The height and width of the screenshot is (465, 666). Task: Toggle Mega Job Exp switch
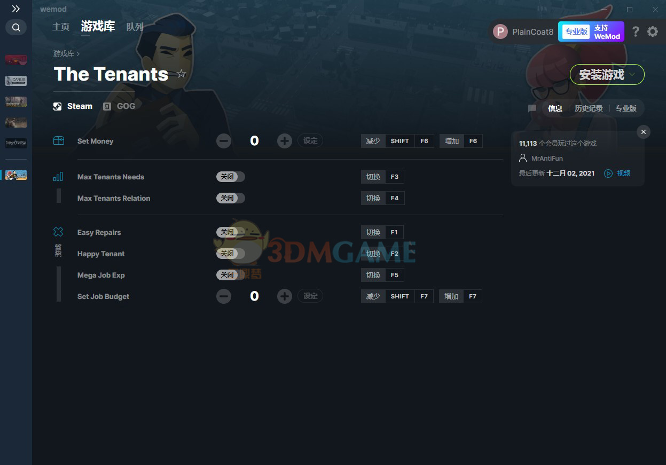(231, 275)
